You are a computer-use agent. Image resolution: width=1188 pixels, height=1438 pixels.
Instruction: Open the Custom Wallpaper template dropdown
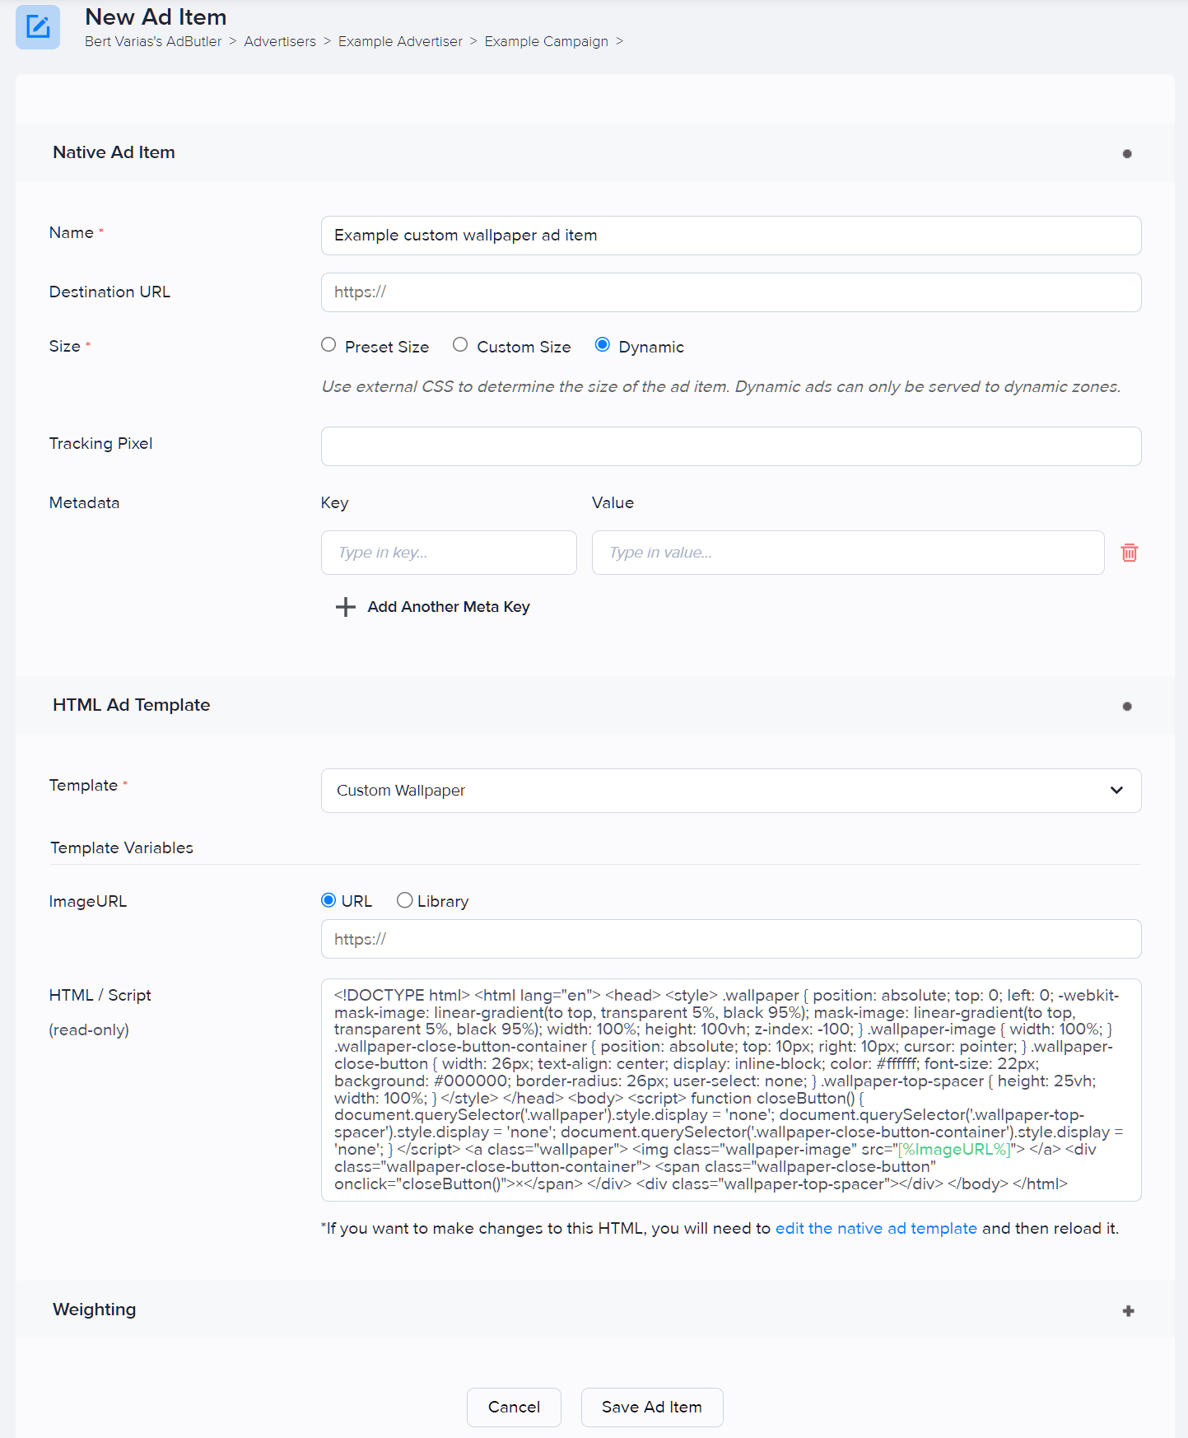[x=730, y=791]
